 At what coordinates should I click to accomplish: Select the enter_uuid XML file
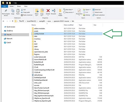(38, 83)
